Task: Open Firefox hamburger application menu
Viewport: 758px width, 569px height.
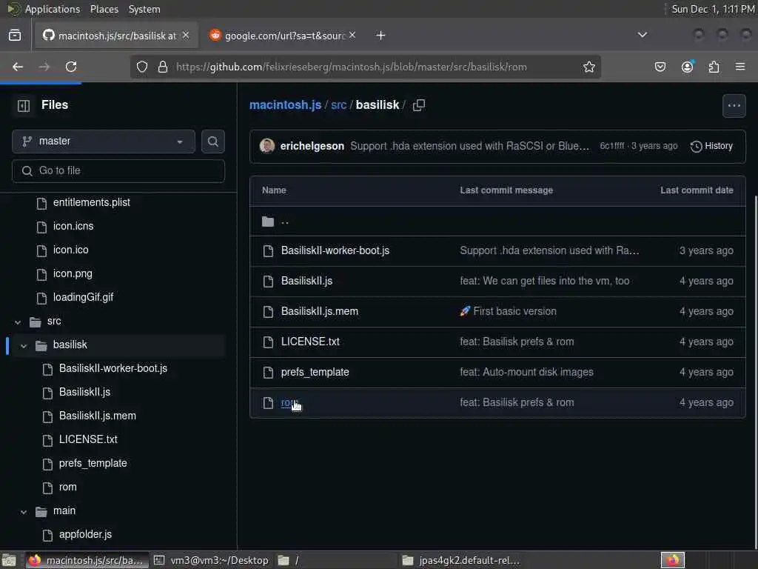Action: coord(740,67)
